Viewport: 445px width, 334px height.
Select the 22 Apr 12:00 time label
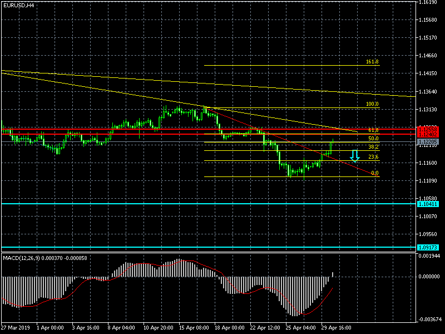pos(265,328)
